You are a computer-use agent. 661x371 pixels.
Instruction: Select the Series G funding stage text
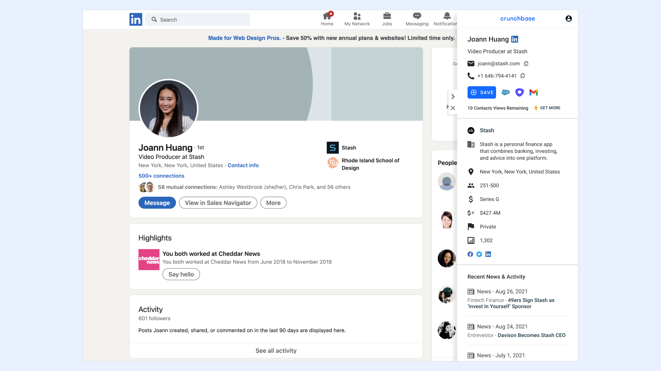[x=489, y=199]
